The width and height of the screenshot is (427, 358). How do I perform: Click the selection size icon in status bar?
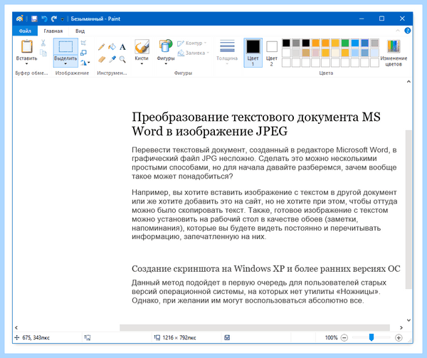tap(87, 337)
